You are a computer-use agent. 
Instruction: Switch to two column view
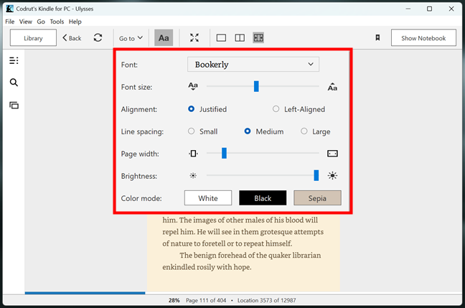point(240,38)
